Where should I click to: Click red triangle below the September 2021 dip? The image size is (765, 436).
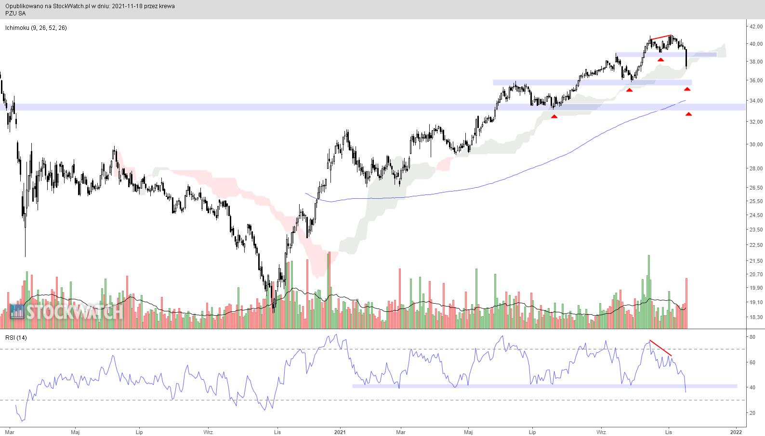(x=629, y=90)
